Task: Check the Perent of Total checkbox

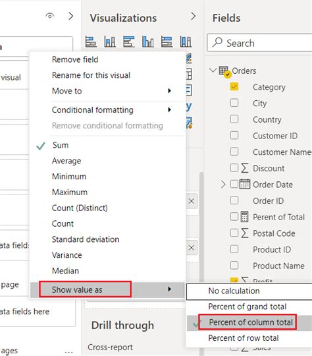Action: point(234,216)
